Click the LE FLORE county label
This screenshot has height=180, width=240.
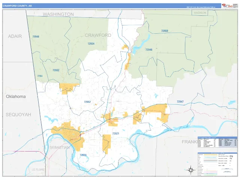[x=38, y=169]
